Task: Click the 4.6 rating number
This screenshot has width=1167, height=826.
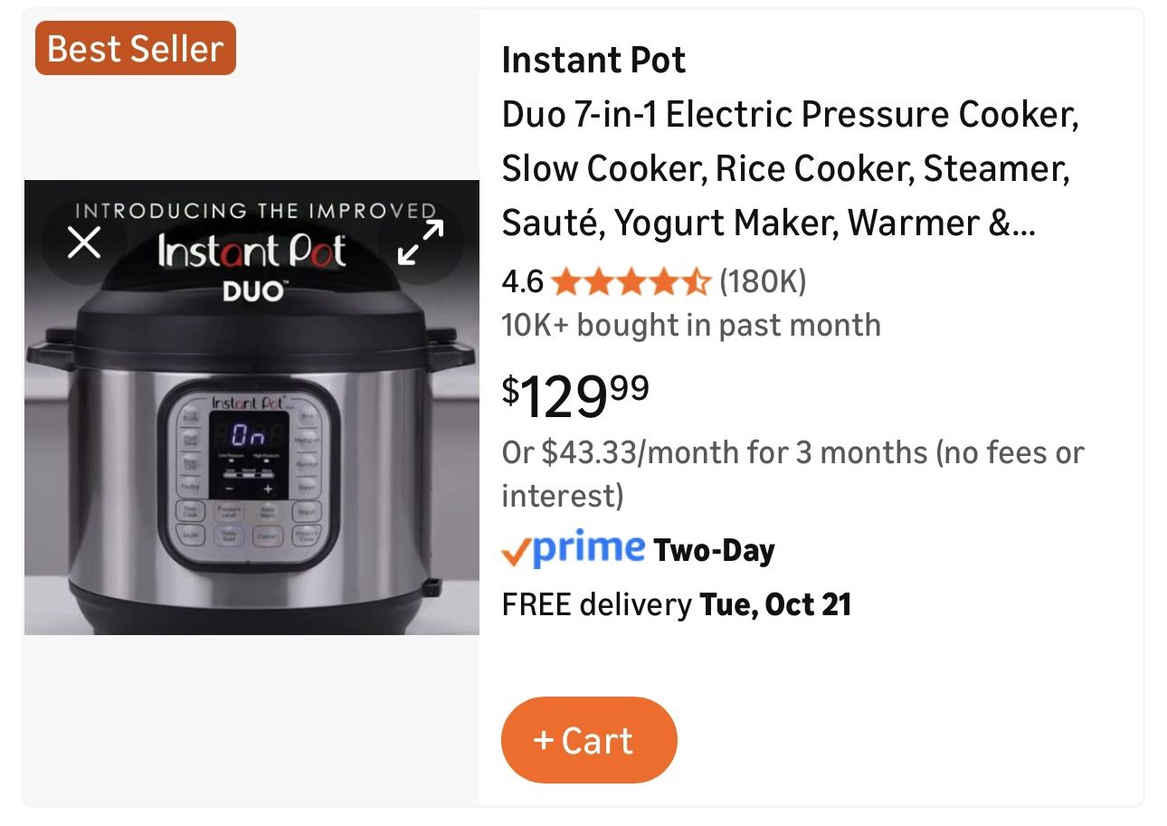Action: [522, 281]
